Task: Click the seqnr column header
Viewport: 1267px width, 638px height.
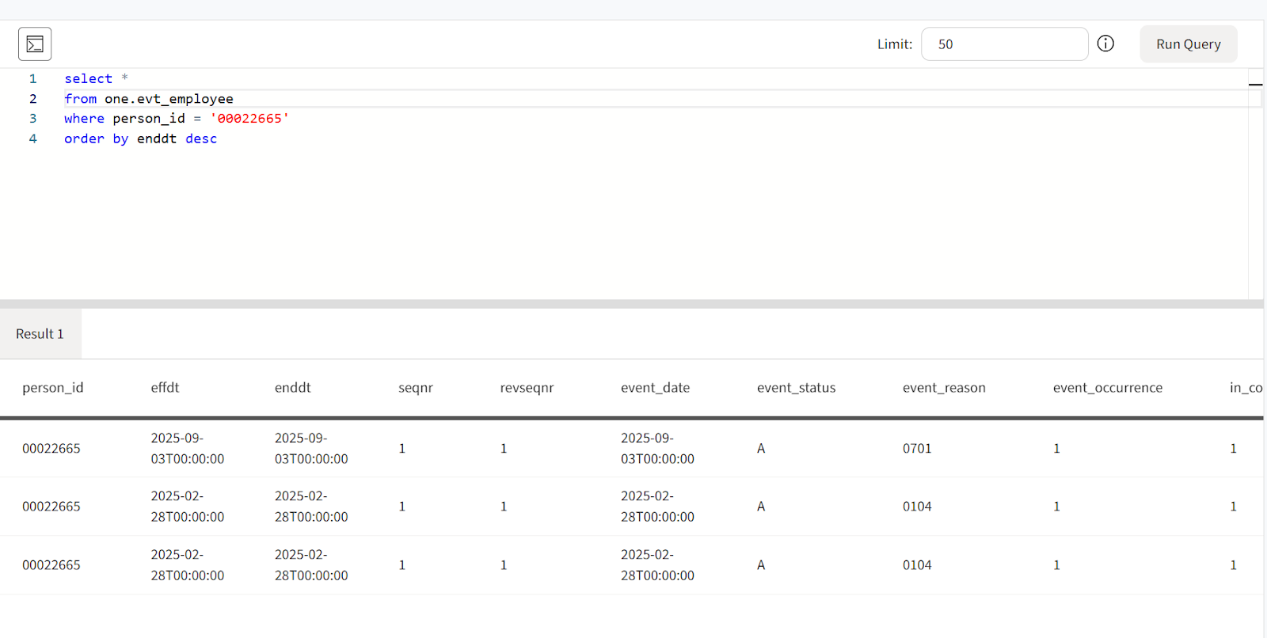Action: tap(415, 388)
